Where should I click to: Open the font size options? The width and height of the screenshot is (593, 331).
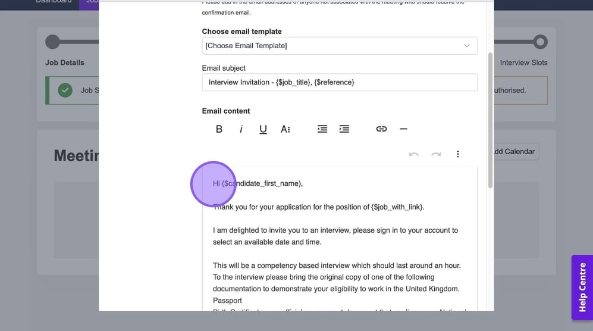click(x=285, y=129)
